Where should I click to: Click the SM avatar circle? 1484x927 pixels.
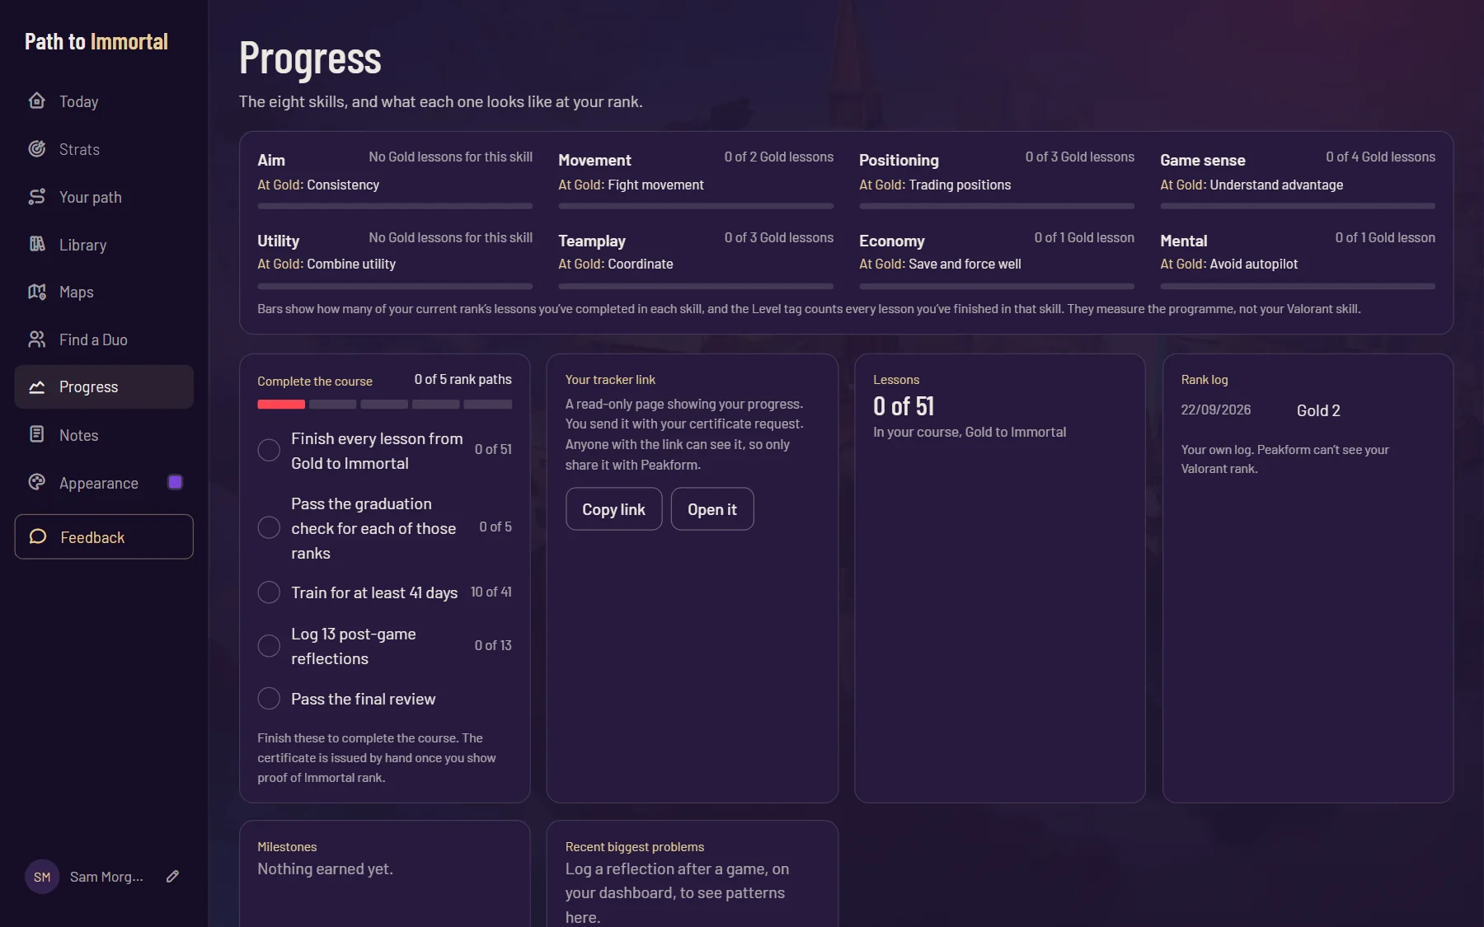(42, 877)
